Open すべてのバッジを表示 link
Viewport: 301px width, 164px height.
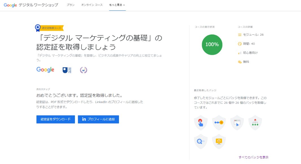(x=254, y=157)
